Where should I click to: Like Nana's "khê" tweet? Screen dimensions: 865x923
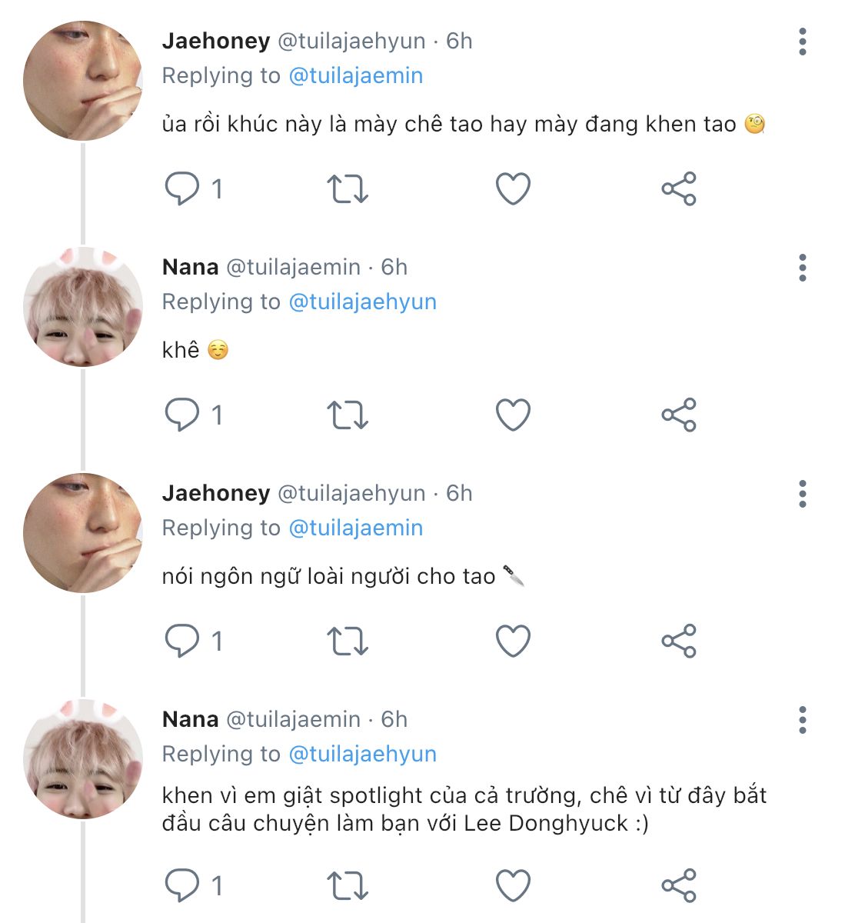513,415
